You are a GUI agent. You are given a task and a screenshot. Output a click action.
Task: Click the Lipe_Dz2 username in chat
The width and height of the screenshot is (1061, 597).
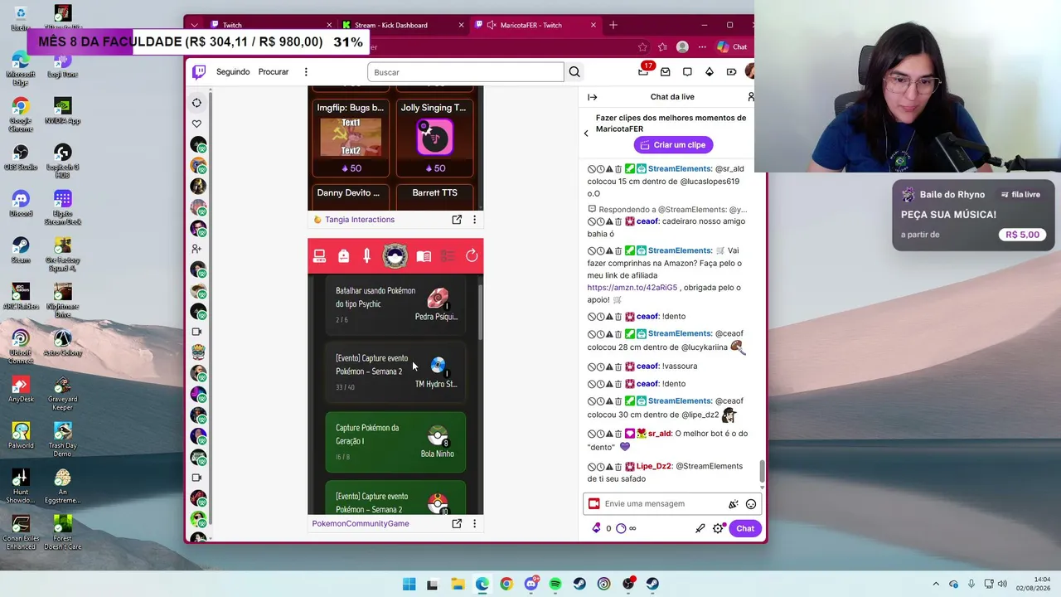[654, 466]
